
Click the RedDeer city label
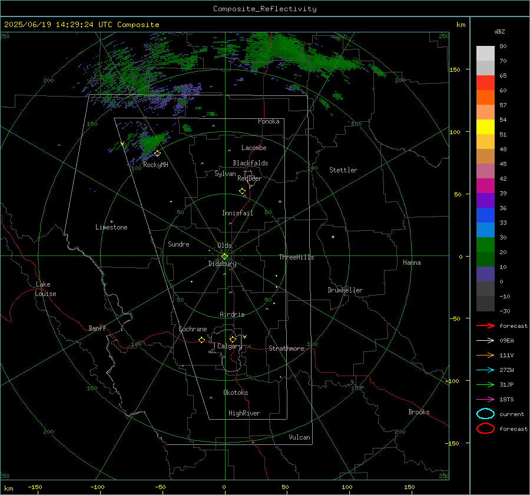[x=250, y=178]
